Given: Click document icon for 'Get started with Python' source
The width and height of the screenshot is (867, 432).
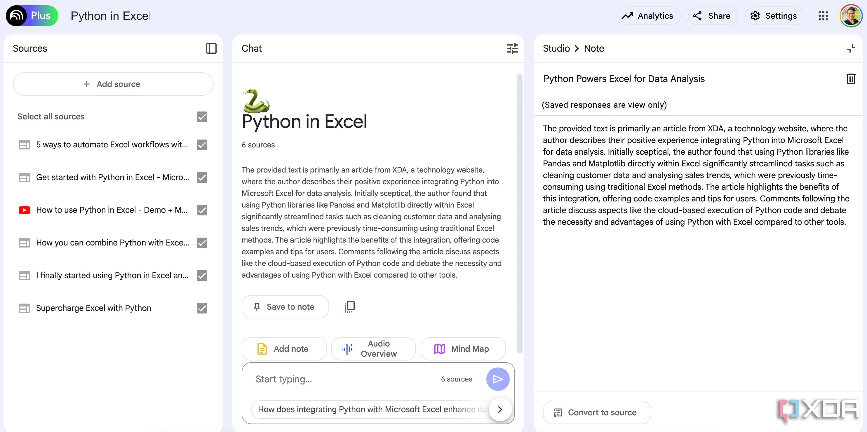Looking at the screenshot, I should click(x=24, y=177).
